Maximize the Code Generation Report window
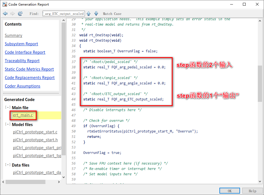 (244, 5)
